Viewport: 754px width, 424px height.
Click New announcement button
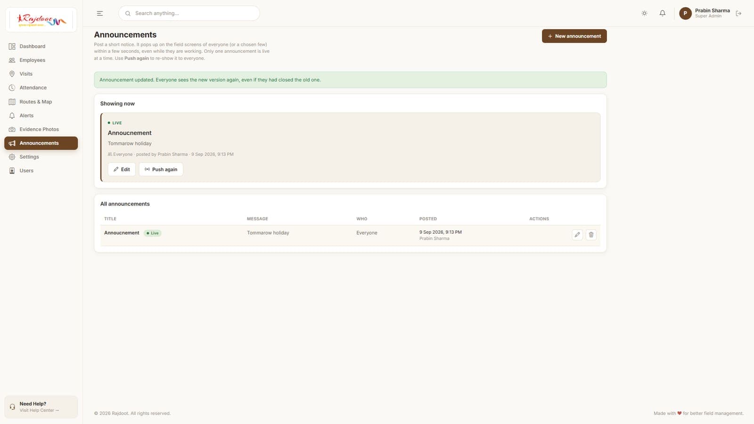pos(574,36)
